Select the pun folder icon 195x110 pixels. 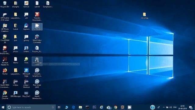click(x=16, y=38)
